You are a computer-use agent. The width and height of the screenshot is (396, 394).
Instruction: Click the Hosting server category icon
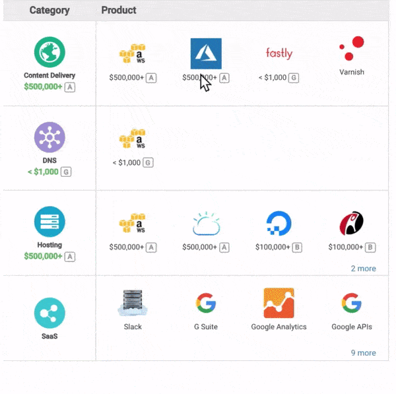tap(49, 222)
